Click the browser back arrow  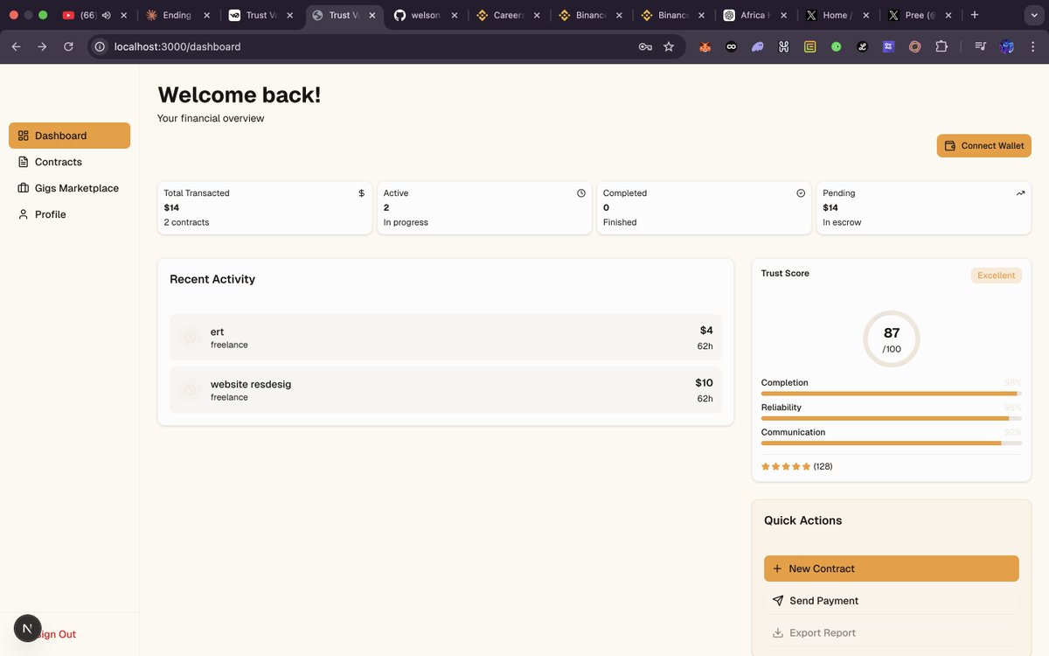16,46
